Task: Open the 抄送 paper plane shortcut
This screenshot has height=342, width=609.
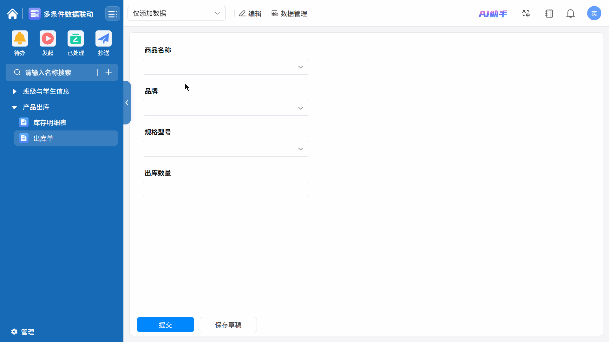Action: (x=103, y=39)
